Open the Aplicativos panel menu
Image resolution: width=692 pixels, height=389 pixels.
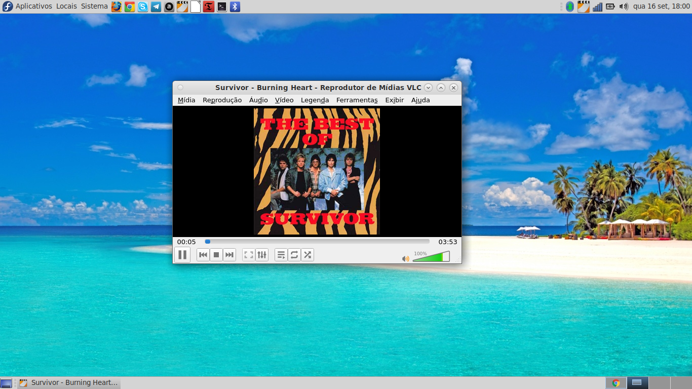point(34,7)
